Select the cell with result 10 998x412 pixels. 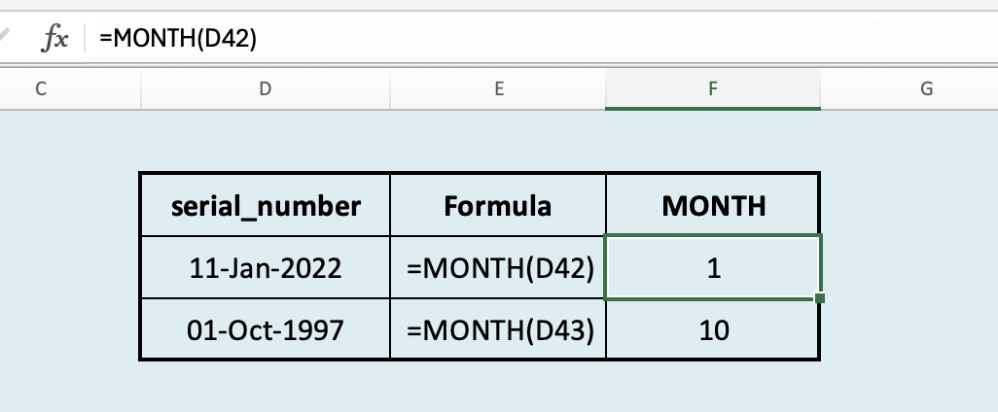(713, 330)
